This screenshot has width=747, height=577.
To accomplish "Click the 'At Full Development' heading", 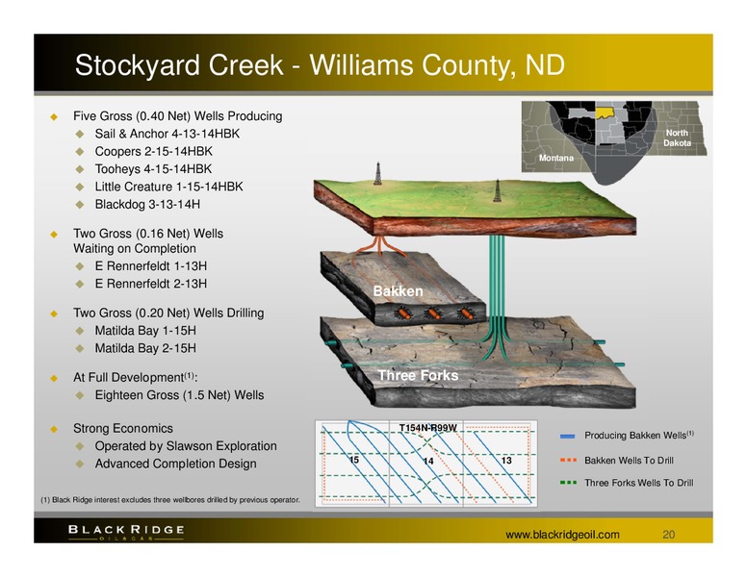I will (136, 378).
